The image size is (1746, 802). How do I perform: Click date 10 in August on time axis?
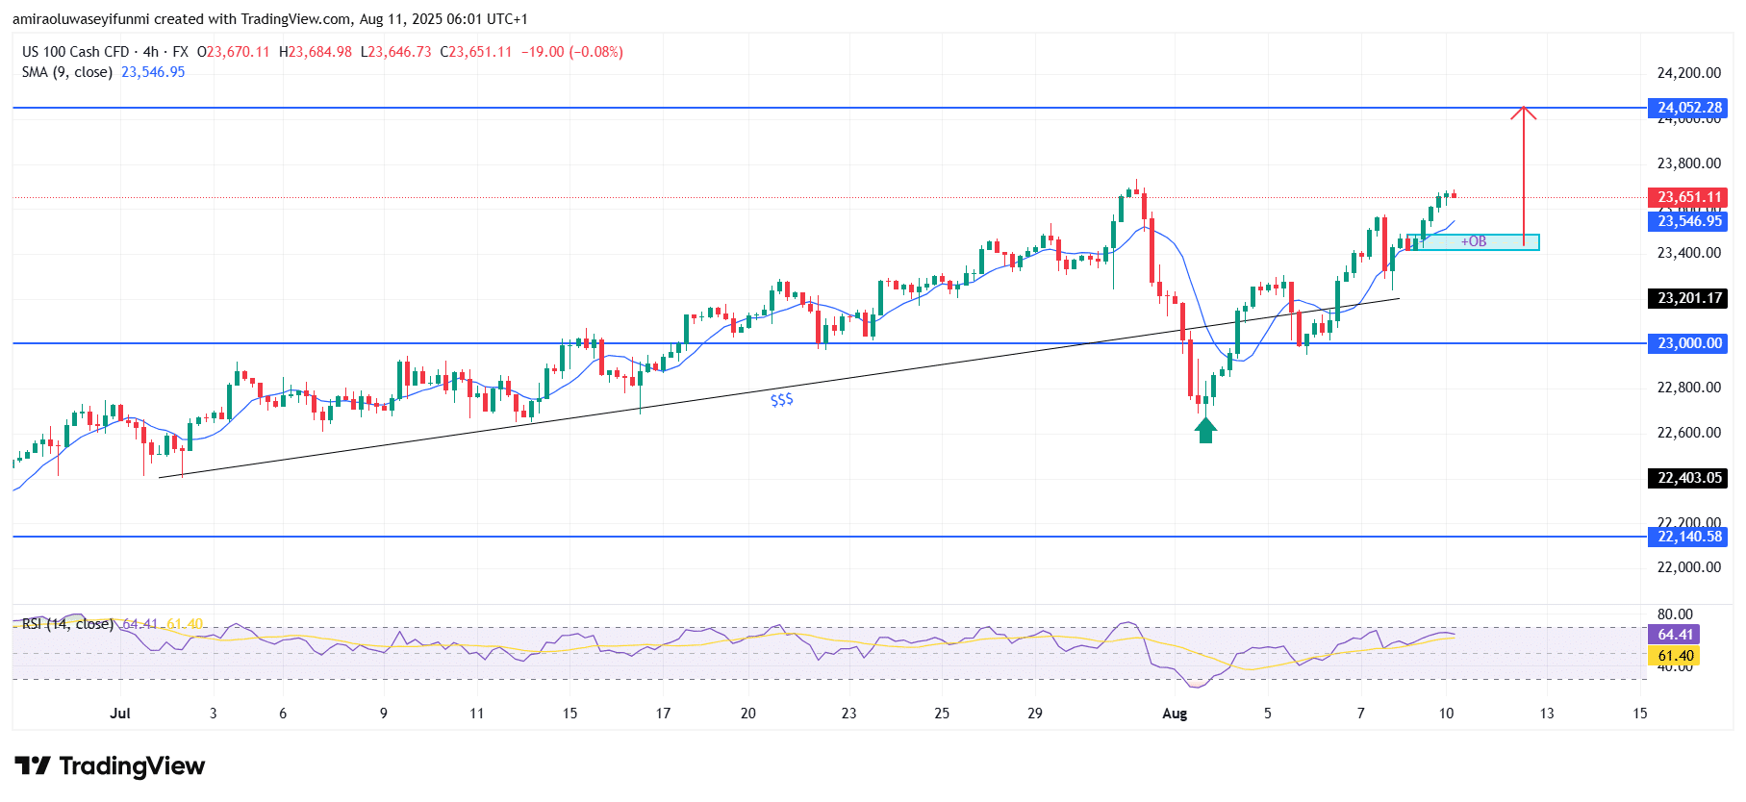click(1446, 714)
